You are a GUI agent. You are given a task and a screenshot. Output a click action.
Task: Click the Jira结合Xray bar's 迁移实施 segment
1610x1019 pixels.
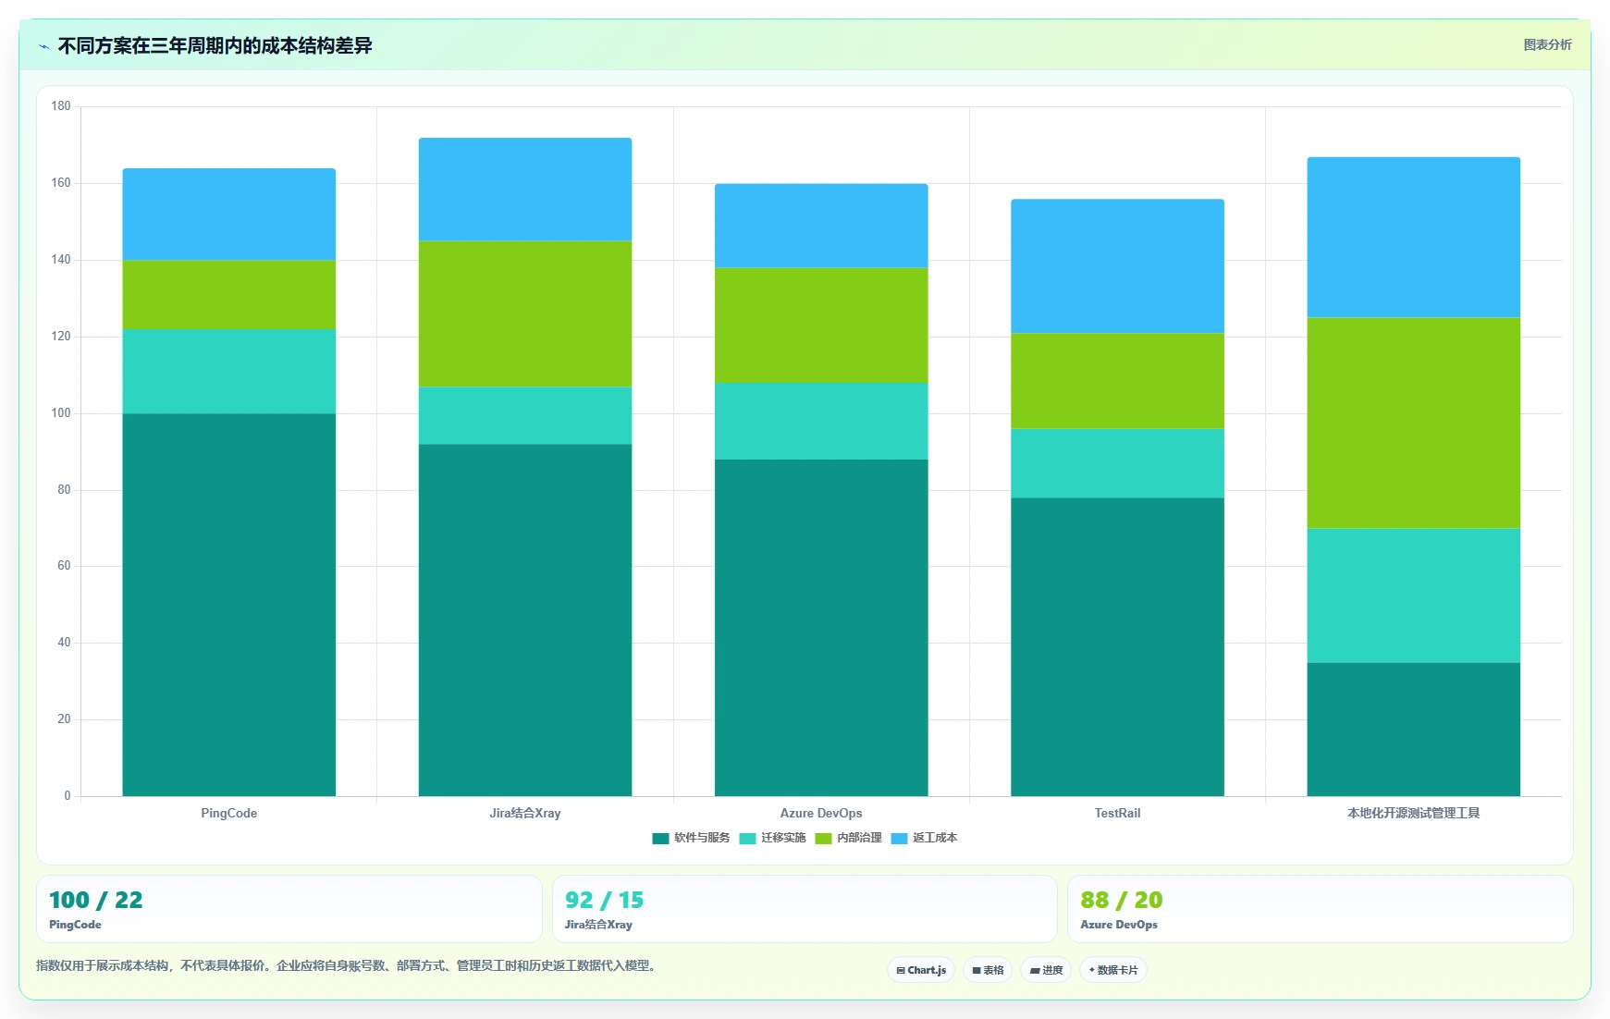(525, 416)
